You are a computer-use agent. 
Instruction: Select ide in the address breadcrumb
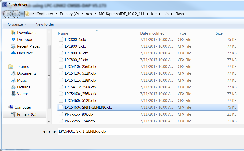coord(154,14)
